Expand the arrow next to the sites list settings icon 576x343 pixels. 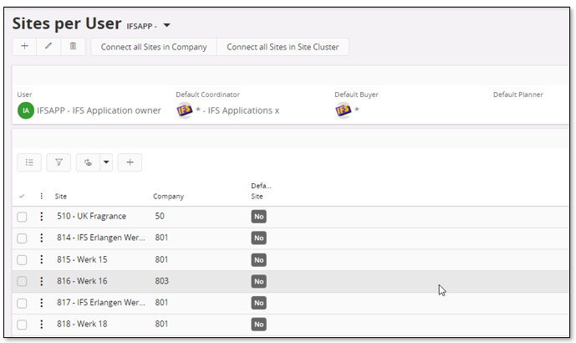pyautogui.click(x=106, y=162)
